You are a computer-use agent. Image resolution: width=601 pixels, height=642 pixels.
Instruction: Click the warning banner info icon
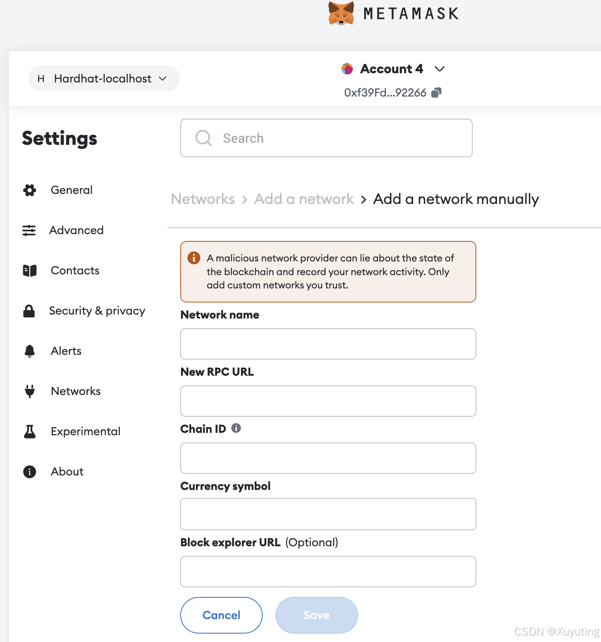tap(194, 258)
